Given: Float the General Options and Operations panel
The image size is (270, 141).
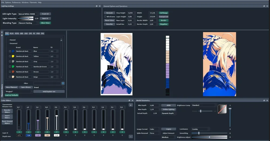Looking at the screenshot, I should point(264,6).
